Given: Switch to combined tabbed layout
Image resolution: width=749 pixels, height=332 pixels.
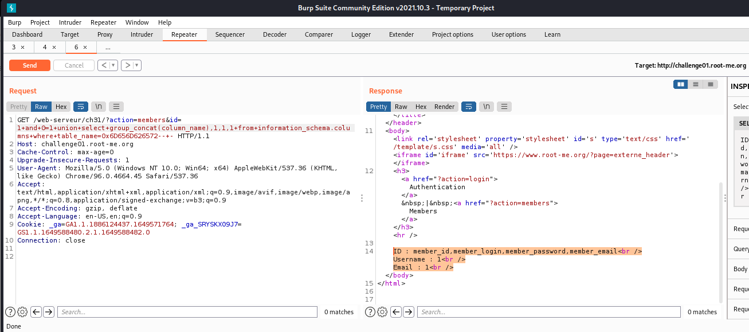Looking at the screenshot, I should point(710,84).
